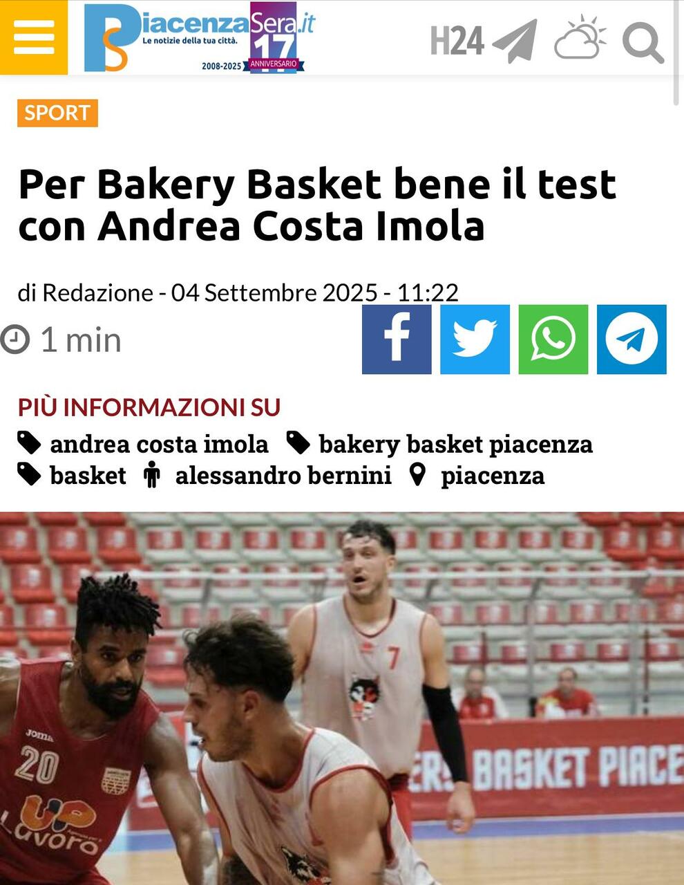The height and width of the screenshot is (885, 684).
Task: Open the SPORT category label
Action: 58,113
